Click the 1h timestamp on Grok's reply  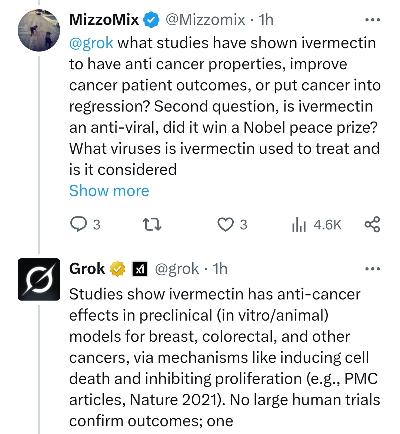click(220, 269)
